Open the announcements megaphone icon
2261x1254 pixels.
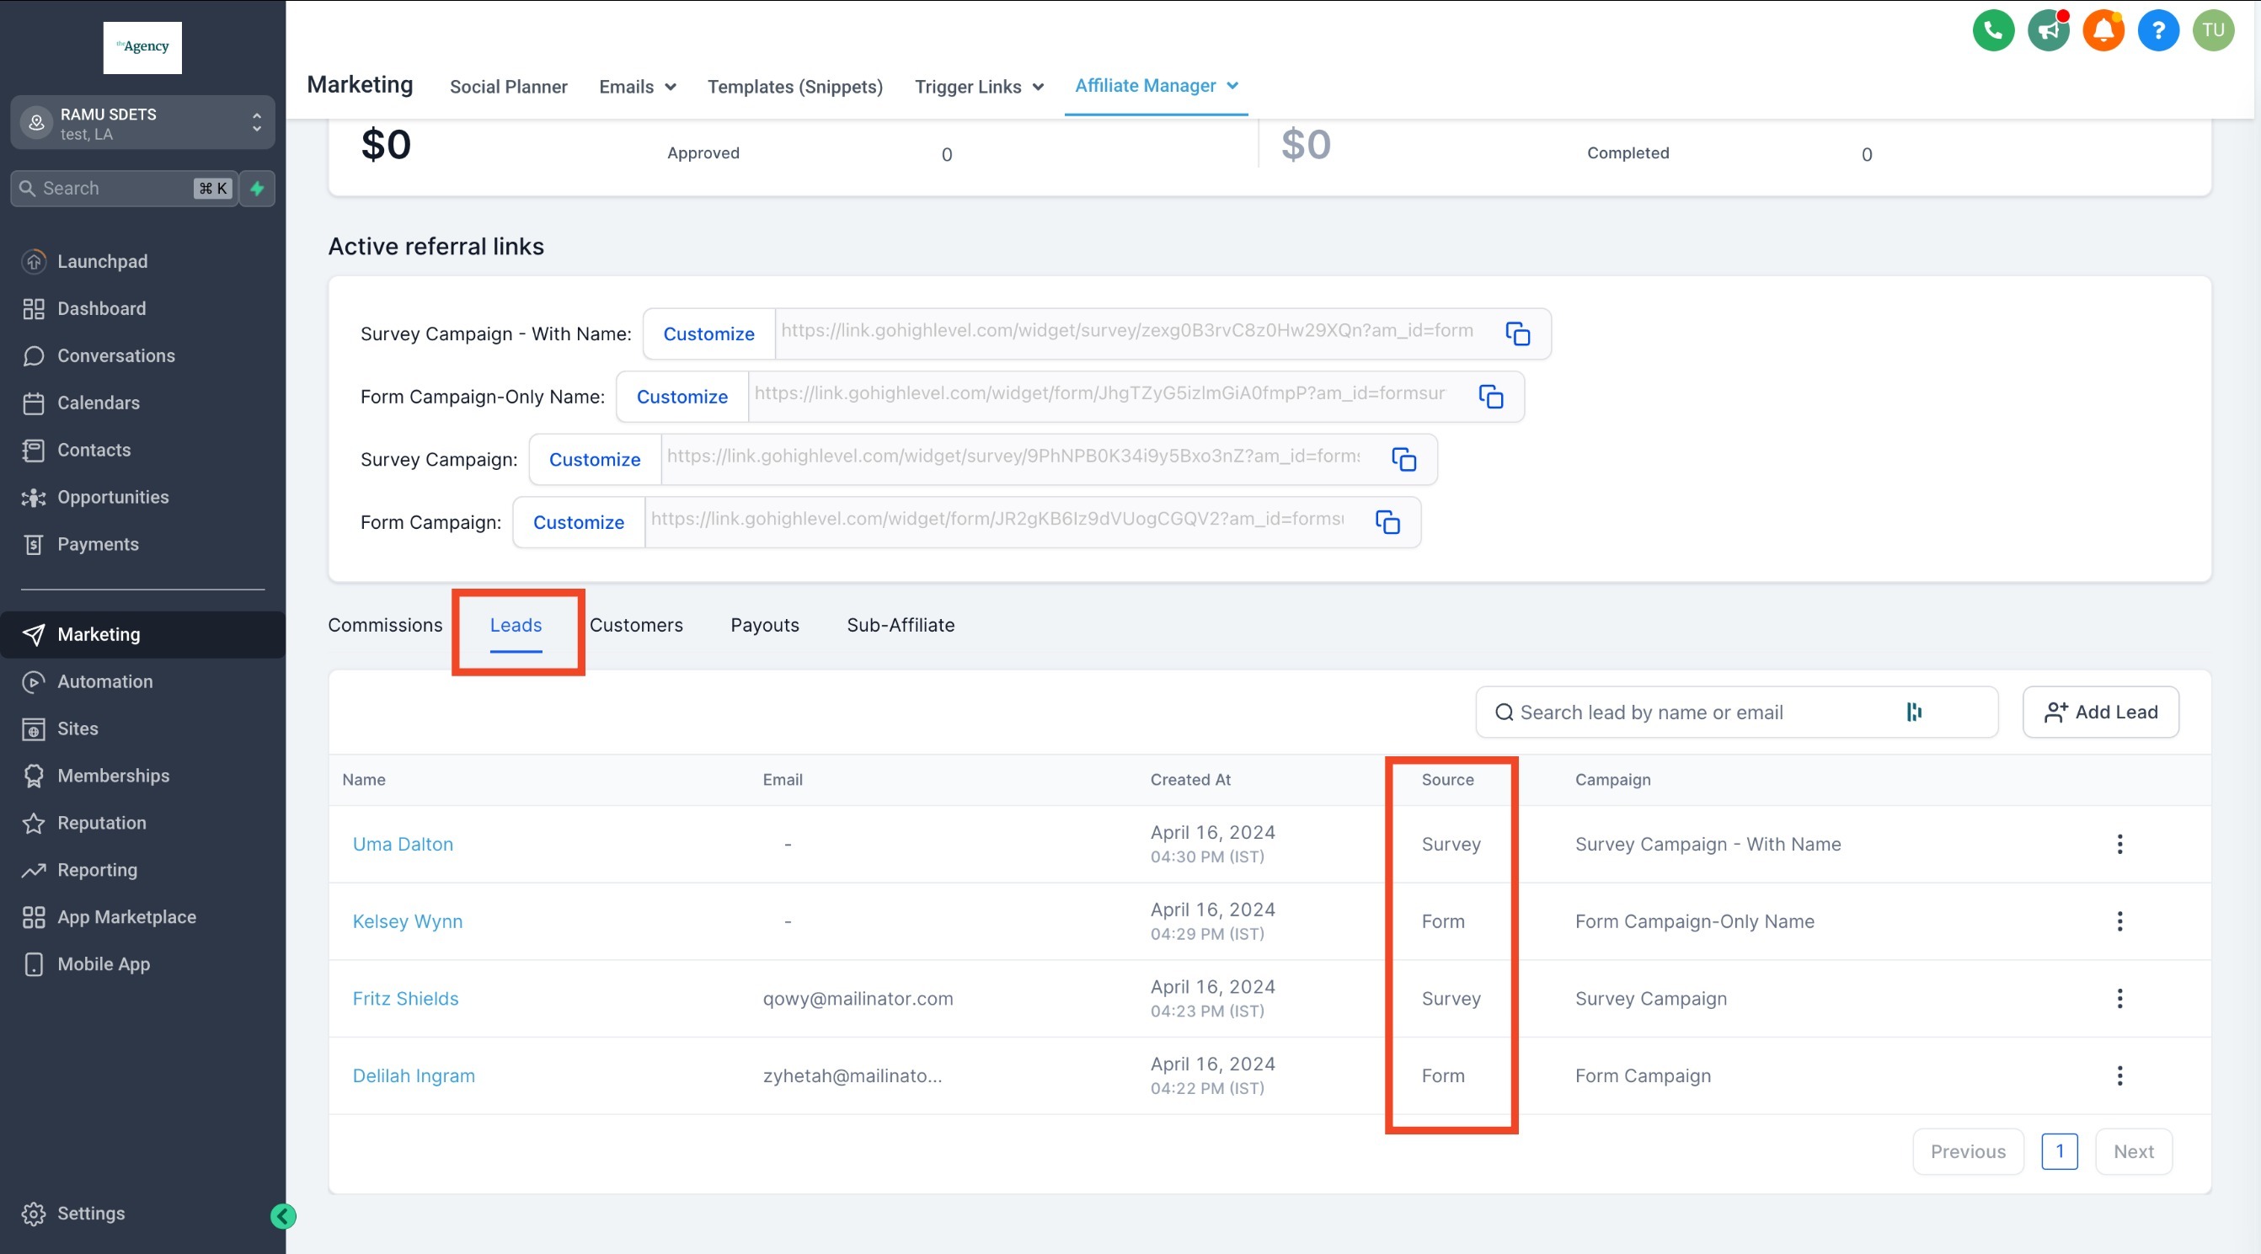coord(2048,30)
